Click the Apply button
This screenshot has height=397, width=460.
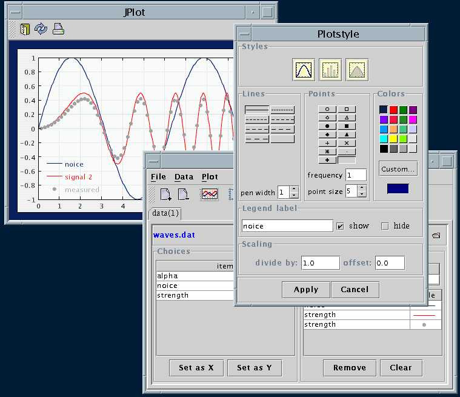306,290
